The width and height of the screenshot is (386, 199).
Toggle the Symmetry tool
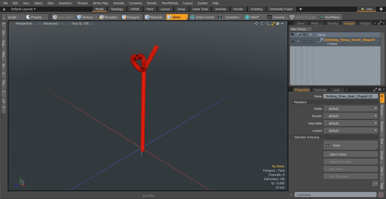coord(230,17)
